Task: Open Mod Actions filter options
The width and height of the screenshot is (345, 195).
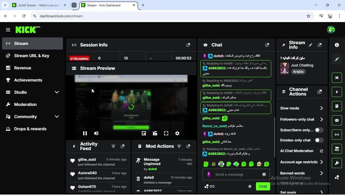Action: (179, 146)
